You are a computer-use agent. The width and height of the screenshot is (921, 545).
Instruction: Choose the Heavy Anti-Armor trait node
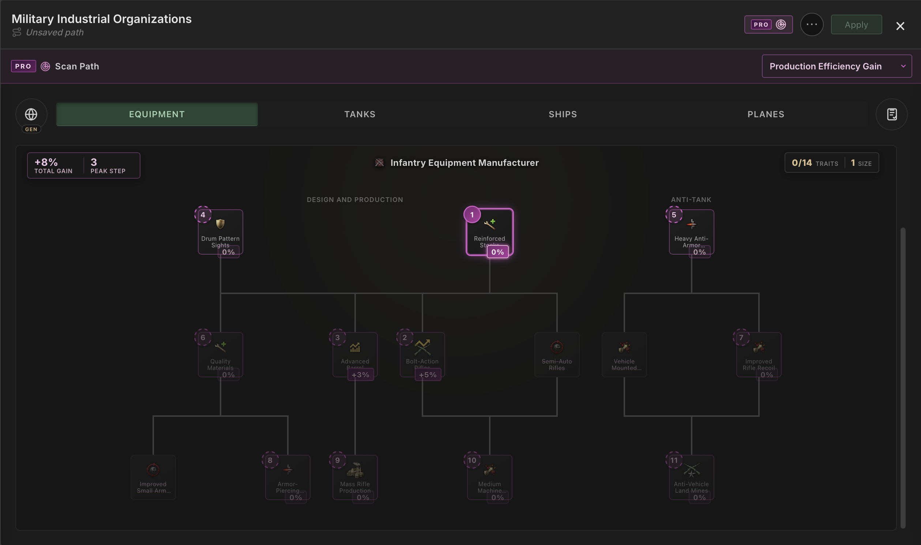(691, 232)
